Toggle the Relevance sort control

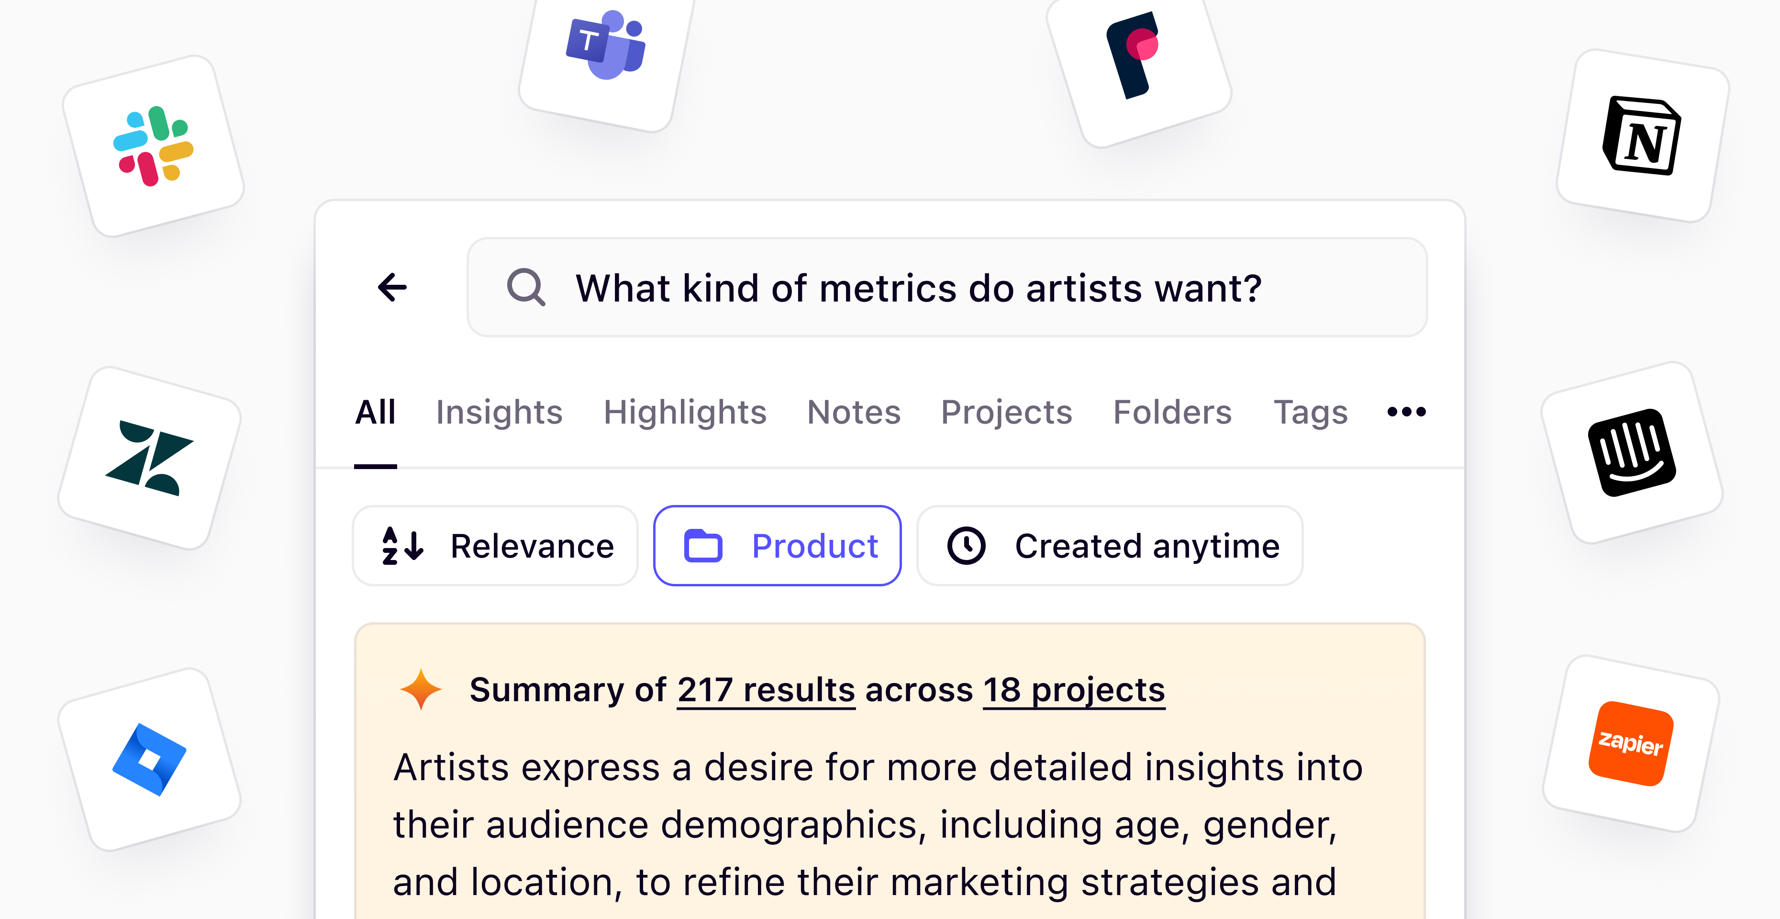point(495,546)
